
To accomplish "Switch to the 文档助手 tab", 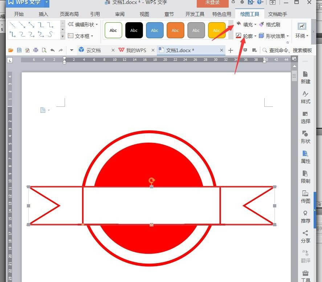I will point(277,14).
